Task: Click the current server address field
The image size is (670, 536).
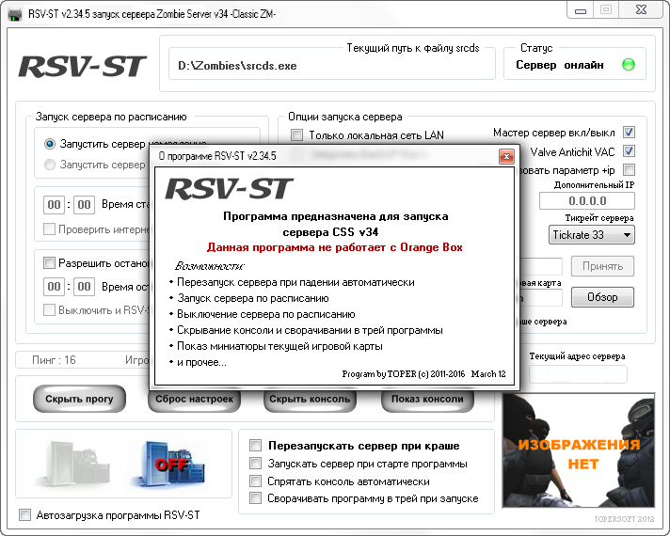Action: tap(578, 374)
